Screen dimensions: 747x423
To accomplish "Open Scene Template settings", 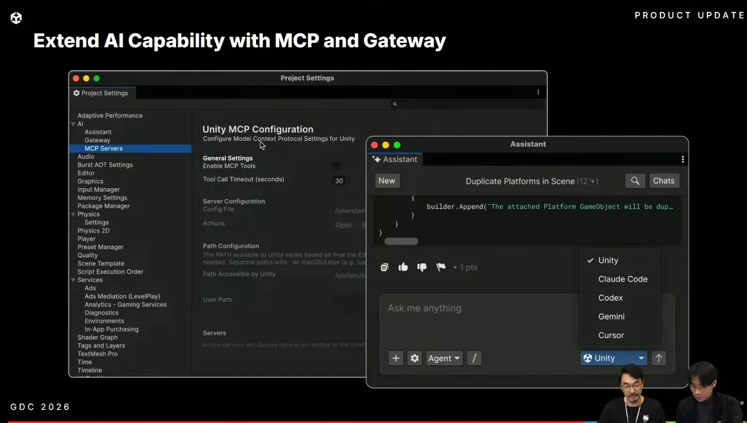I will [x=101, y=263].
